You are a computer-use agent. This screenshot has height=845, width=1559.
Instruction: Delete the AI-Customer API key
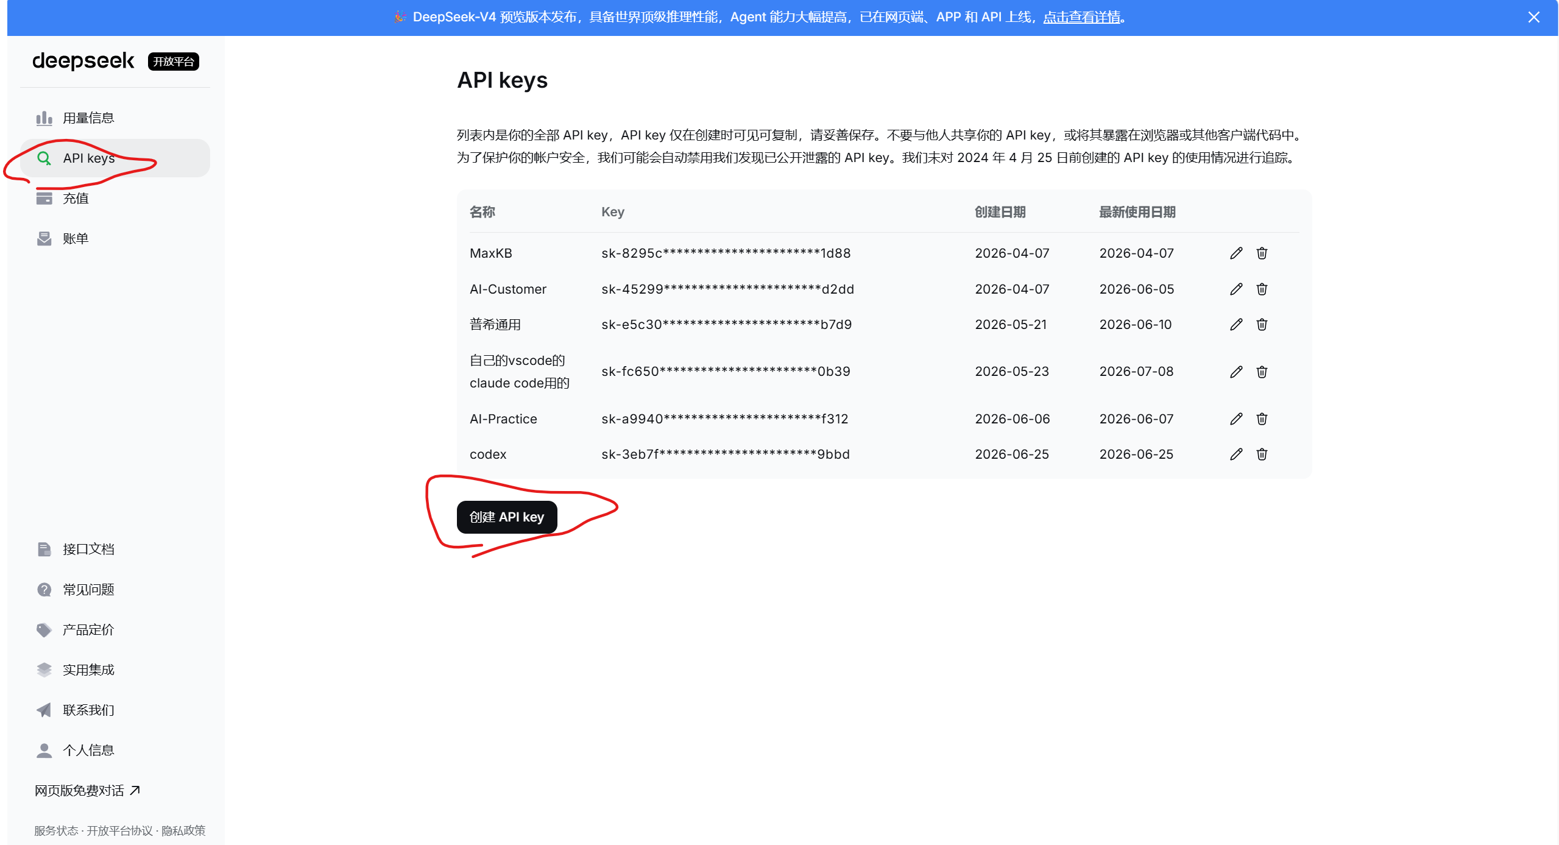(1262, 289)
